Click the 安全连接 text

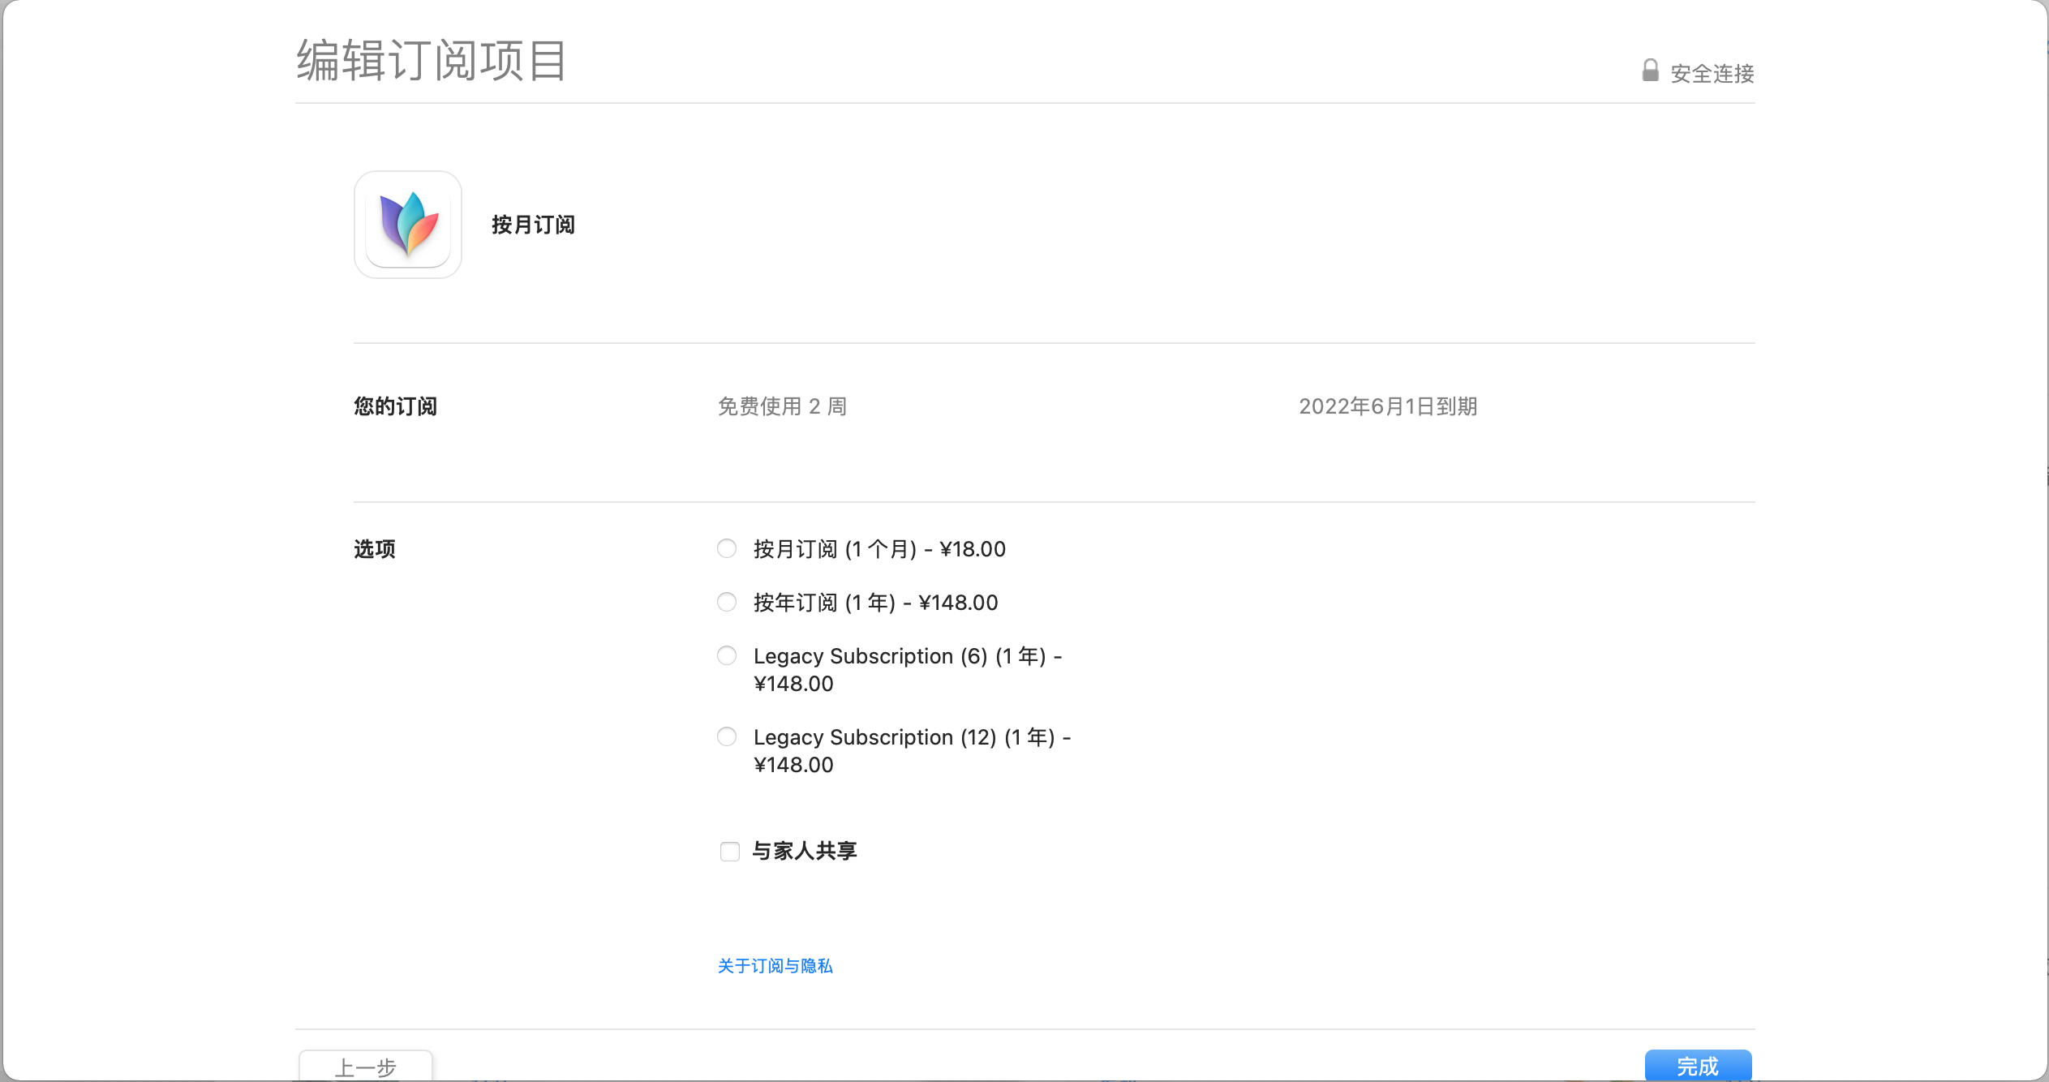tap(1712, 74)
